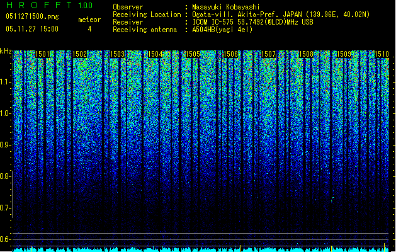Select the 1508 time marker

click(x=306, y=54)
